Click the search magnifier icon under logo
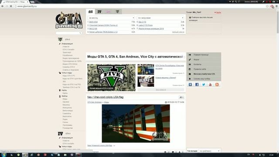279x157 pixels. click(80, 33)
